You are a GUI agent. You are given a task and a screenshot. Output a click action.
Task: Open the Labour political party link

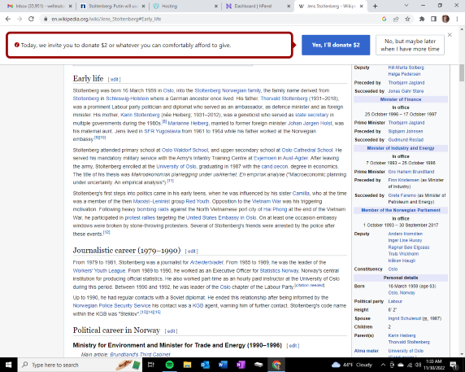[395, 301]
